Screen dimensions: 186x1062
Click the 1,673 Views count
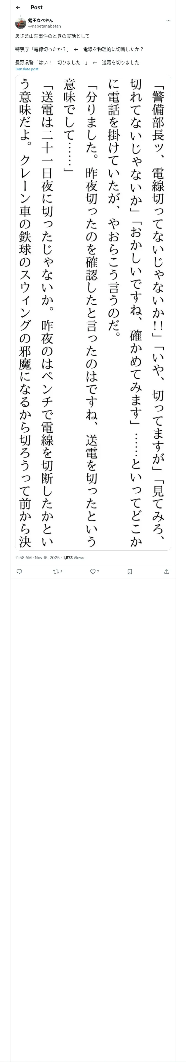pos(73,557)
